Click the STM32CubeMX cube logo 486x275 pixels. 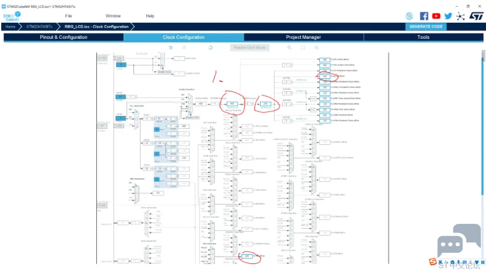[12, 16]
